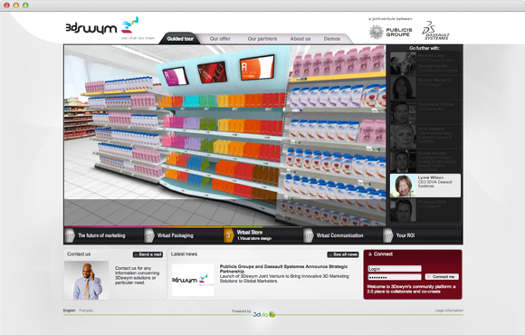
Task: Click the 3DVIA powered-by logo
Action: pos(263,314)
